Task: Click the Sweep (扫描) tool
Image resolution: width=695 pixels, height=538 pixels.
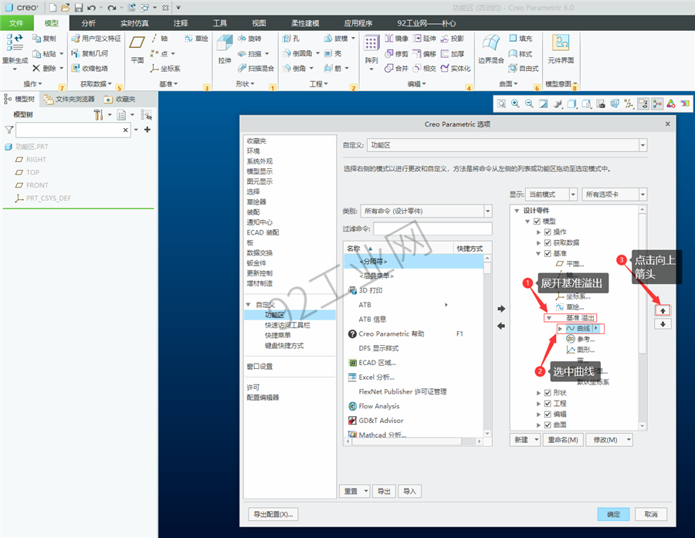Action: pyautogui.click(x=249, y=53)
